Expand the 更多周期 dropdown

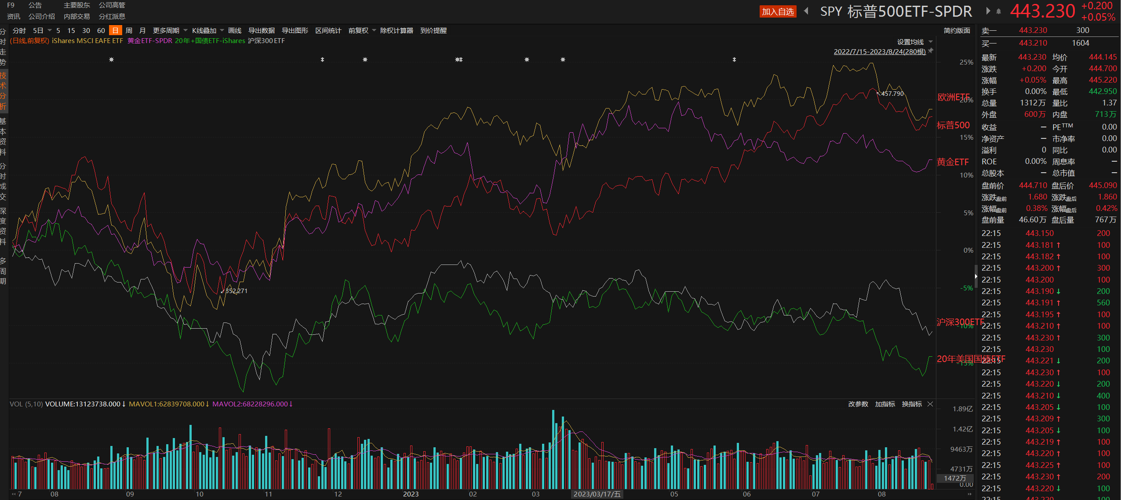coord(170,31)
